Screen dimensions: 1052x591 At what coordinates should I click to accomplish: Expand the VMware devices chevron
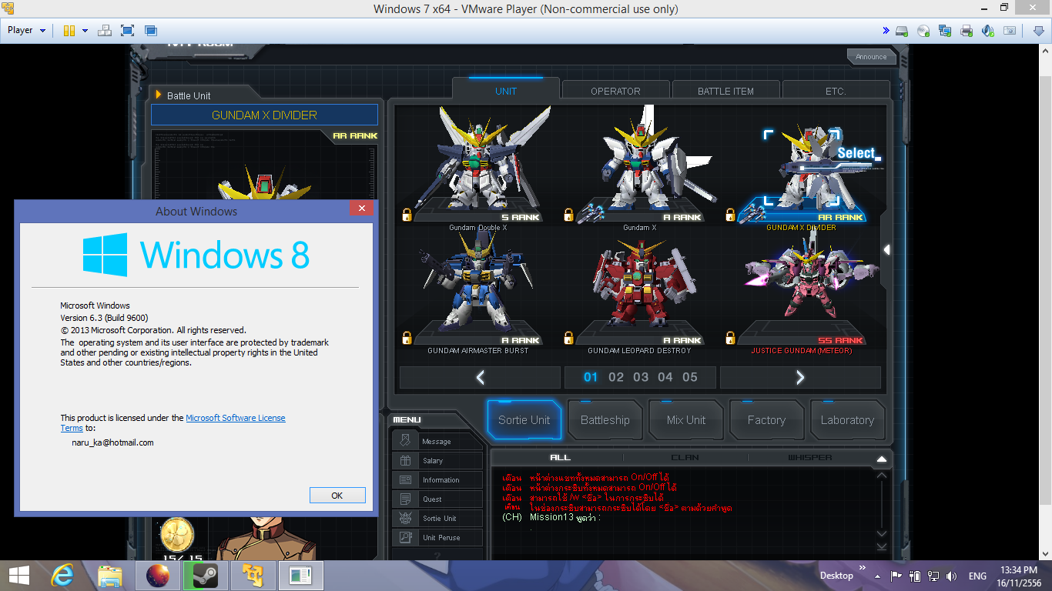[x=886, y=31]
